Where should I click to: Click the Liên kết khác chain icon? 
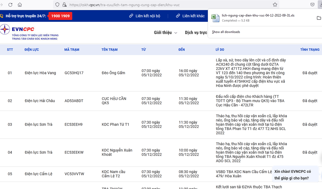click(178, 16)
